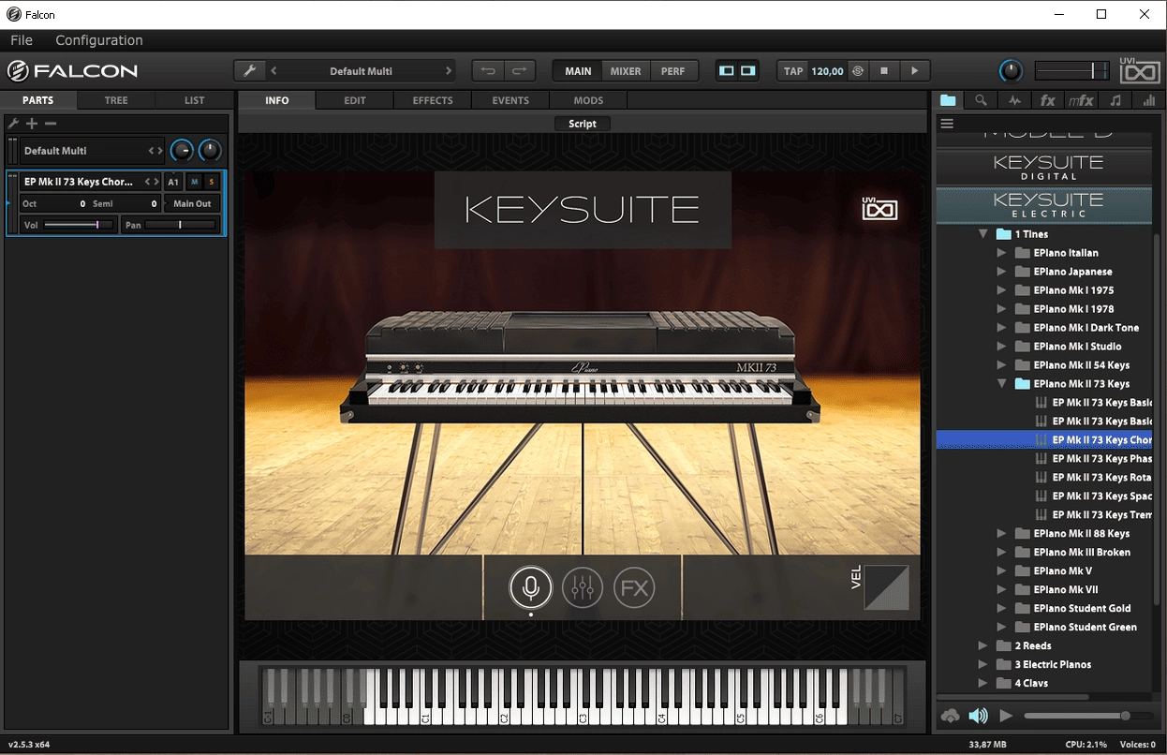The height and width of the screenshot is (755, 1167).
Task: Open the mfx browser tab
Action: [x=1081, y=100]
